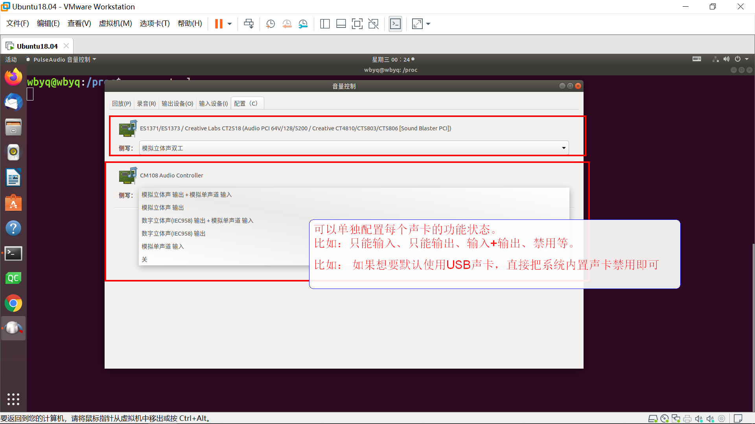The image size is (755, 424).
Task: Open the virtual machine's CD/DVD device status icon
Action: [664, 418]
